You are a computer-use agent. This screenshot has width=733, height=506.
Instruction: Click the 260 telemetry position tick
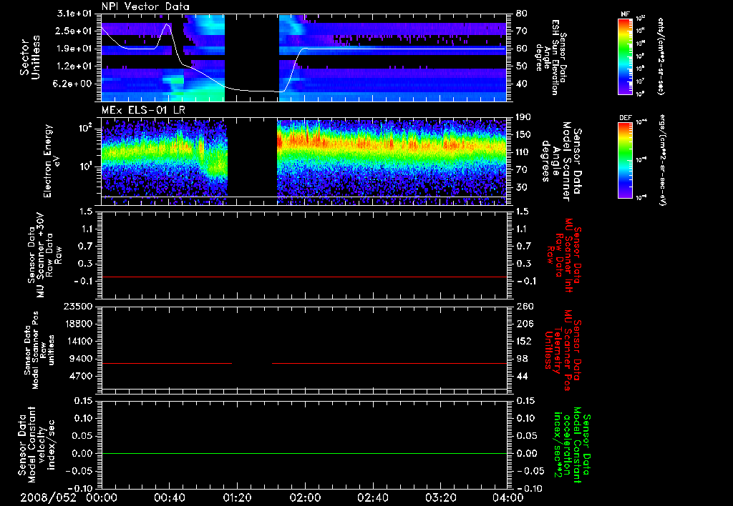tap(524, 306)
